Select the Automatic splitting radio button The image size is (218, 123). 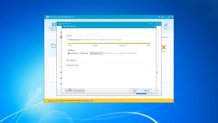tap(69, 53)
